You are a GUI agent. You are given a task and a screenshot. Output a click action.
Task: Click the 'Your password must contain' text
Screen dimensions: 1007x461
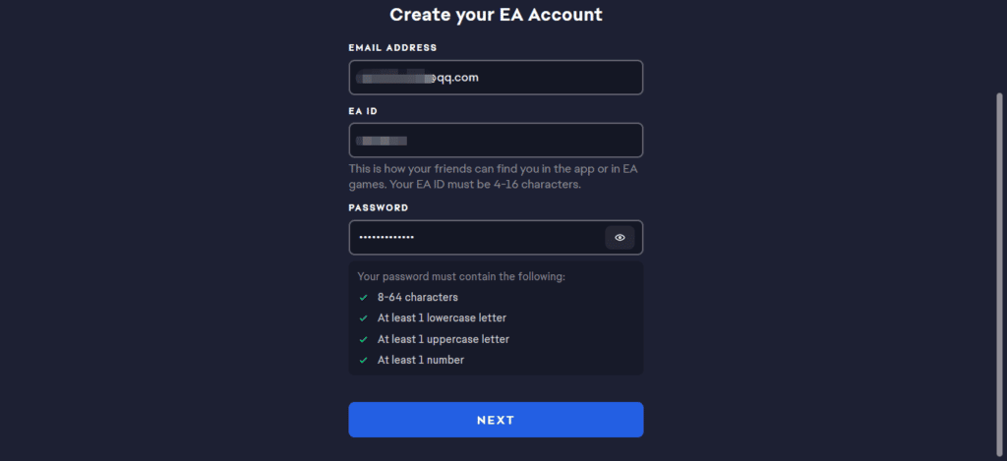(x=461, y=277)
